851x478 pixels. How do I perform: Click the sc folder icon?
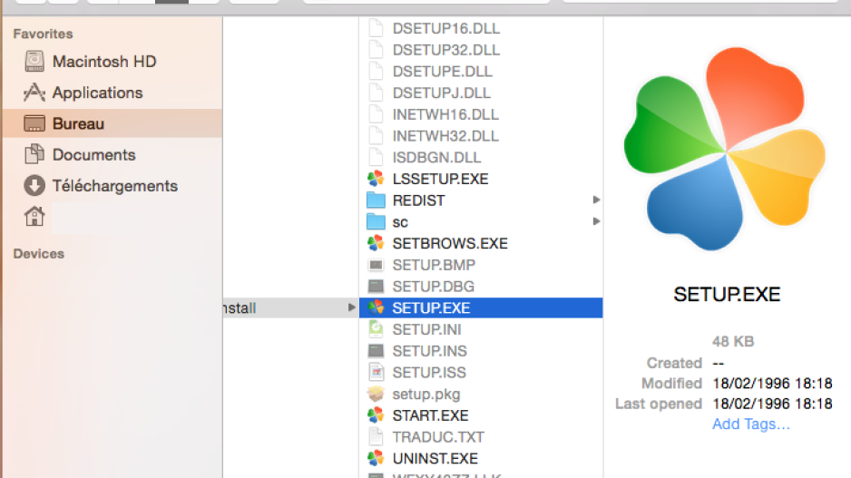(x=376, y=221)
